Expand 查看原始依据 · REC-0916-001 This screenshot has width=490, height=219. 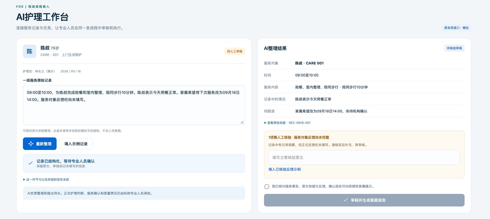point(287,123)
